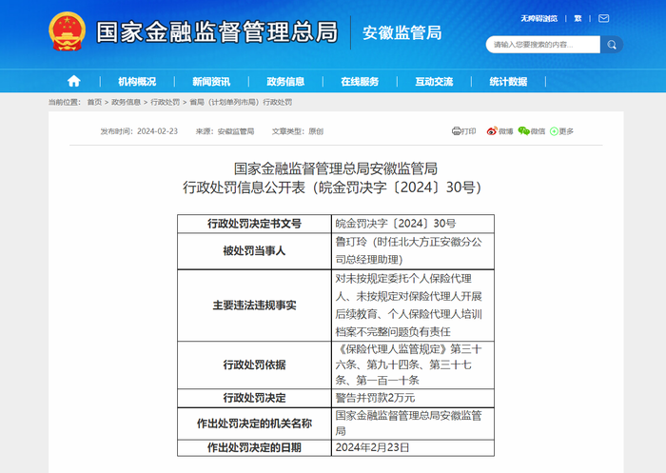Share via the WeChat icon
The image size is (666, 473).
coord(523,131)
